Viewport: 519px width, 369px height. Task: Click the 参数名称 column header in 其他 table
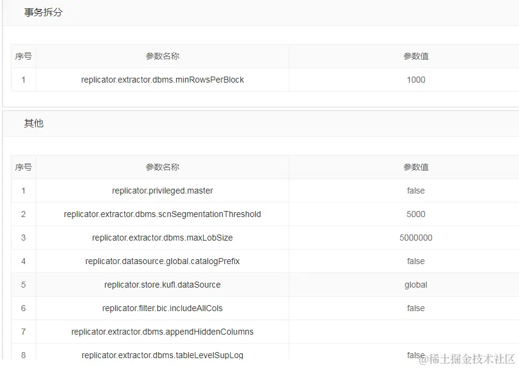coord(162,167)
